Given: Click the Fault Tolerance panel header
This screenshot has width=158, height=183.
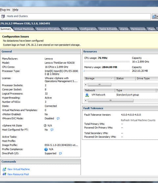Looking at the screenshot, I should (120, 108).
